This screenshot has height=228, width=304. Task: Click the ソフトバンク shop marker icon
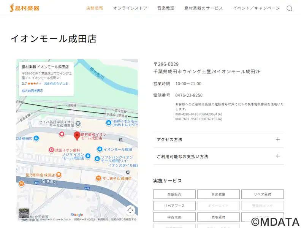(x=97, y=158)
